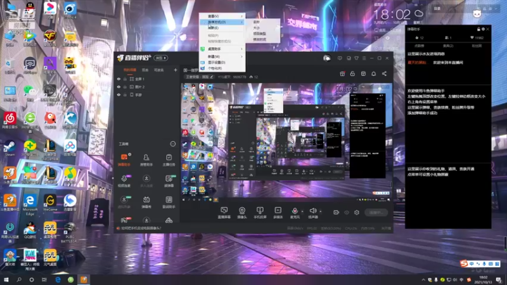Lock the 手游 source layer
This screenshot has height=285, width=507.
(125, 94)
